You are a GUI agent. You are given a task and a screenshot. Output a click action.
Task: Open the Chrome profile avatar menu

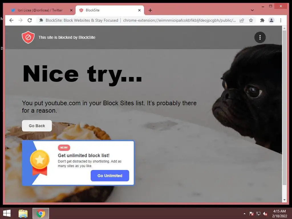(x=271, y=20)
